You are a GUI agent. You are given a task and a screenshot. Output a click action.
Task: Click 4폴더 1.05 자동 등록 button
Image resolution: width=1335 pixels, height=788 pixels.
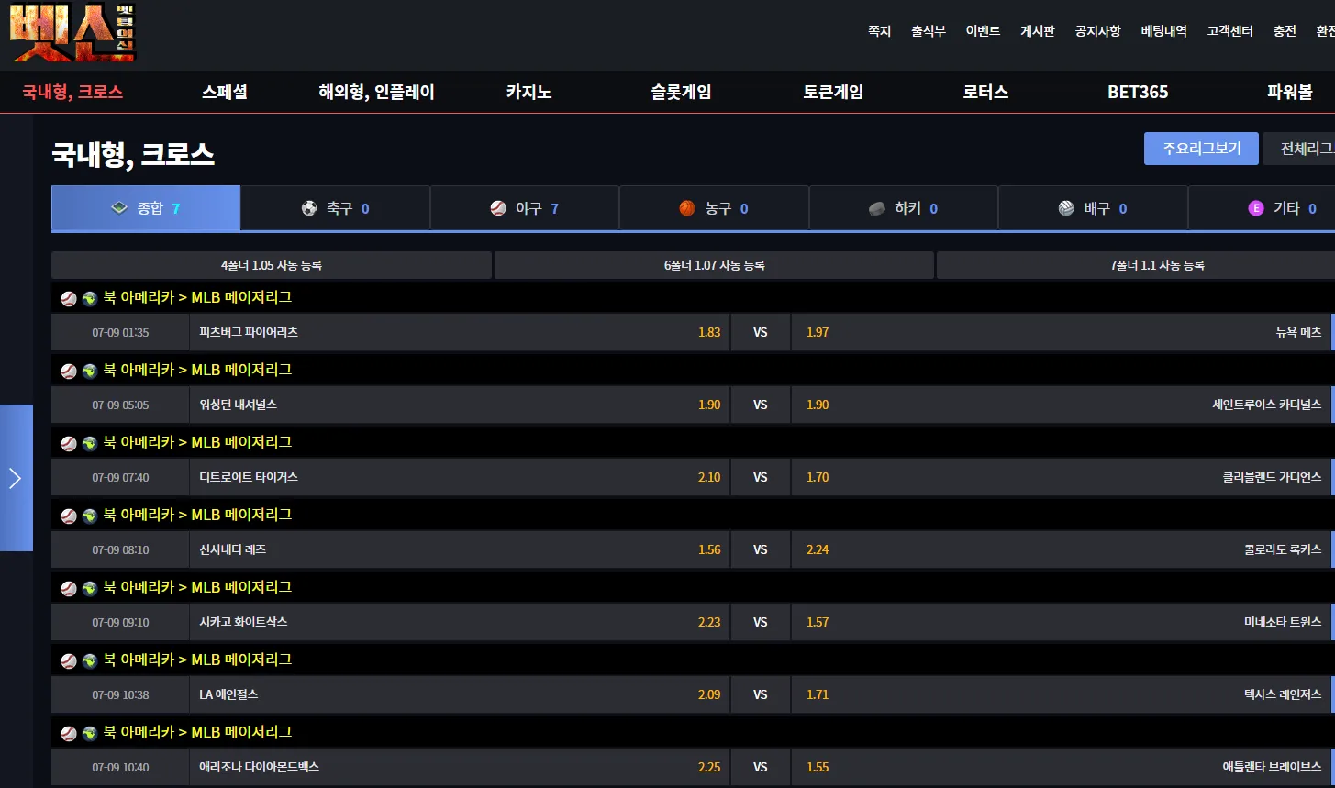(272, 265)
